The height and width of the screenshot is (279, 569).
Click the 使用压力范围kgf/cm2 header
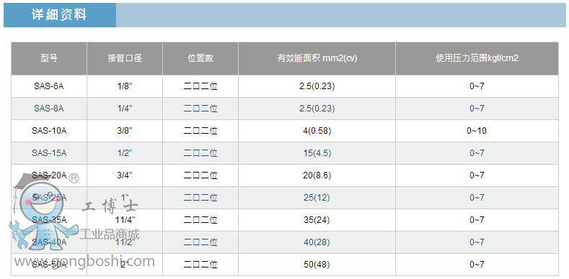(477, 59)
